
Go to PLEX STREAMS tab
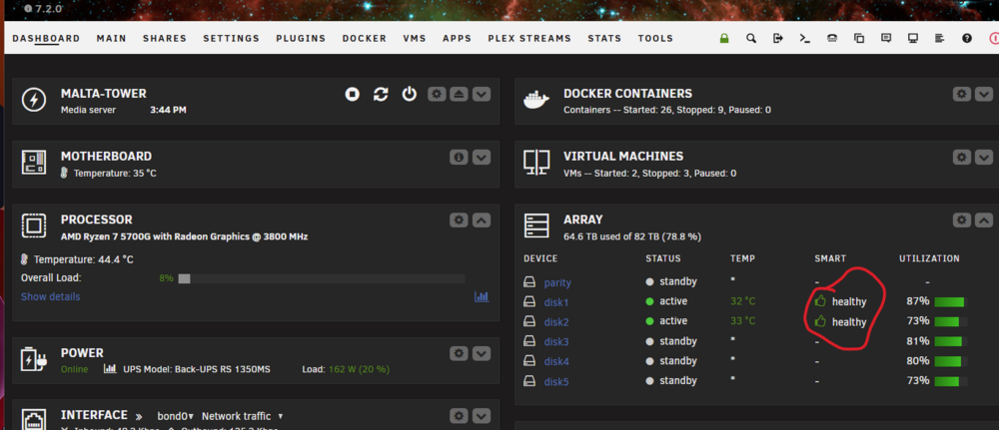[529, 38]
